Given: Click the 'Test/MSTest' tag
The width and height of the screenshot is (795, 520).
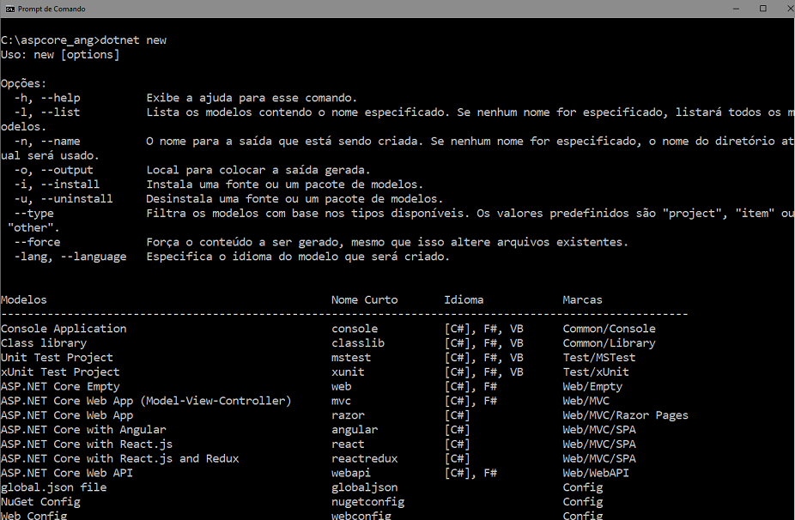Looking at the screenshot, I should point(598,358).
